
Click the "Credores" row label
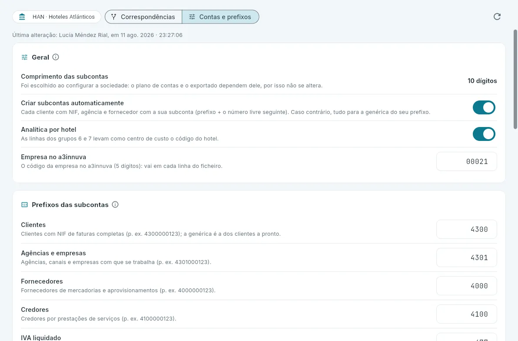click(x=35, y=310)
